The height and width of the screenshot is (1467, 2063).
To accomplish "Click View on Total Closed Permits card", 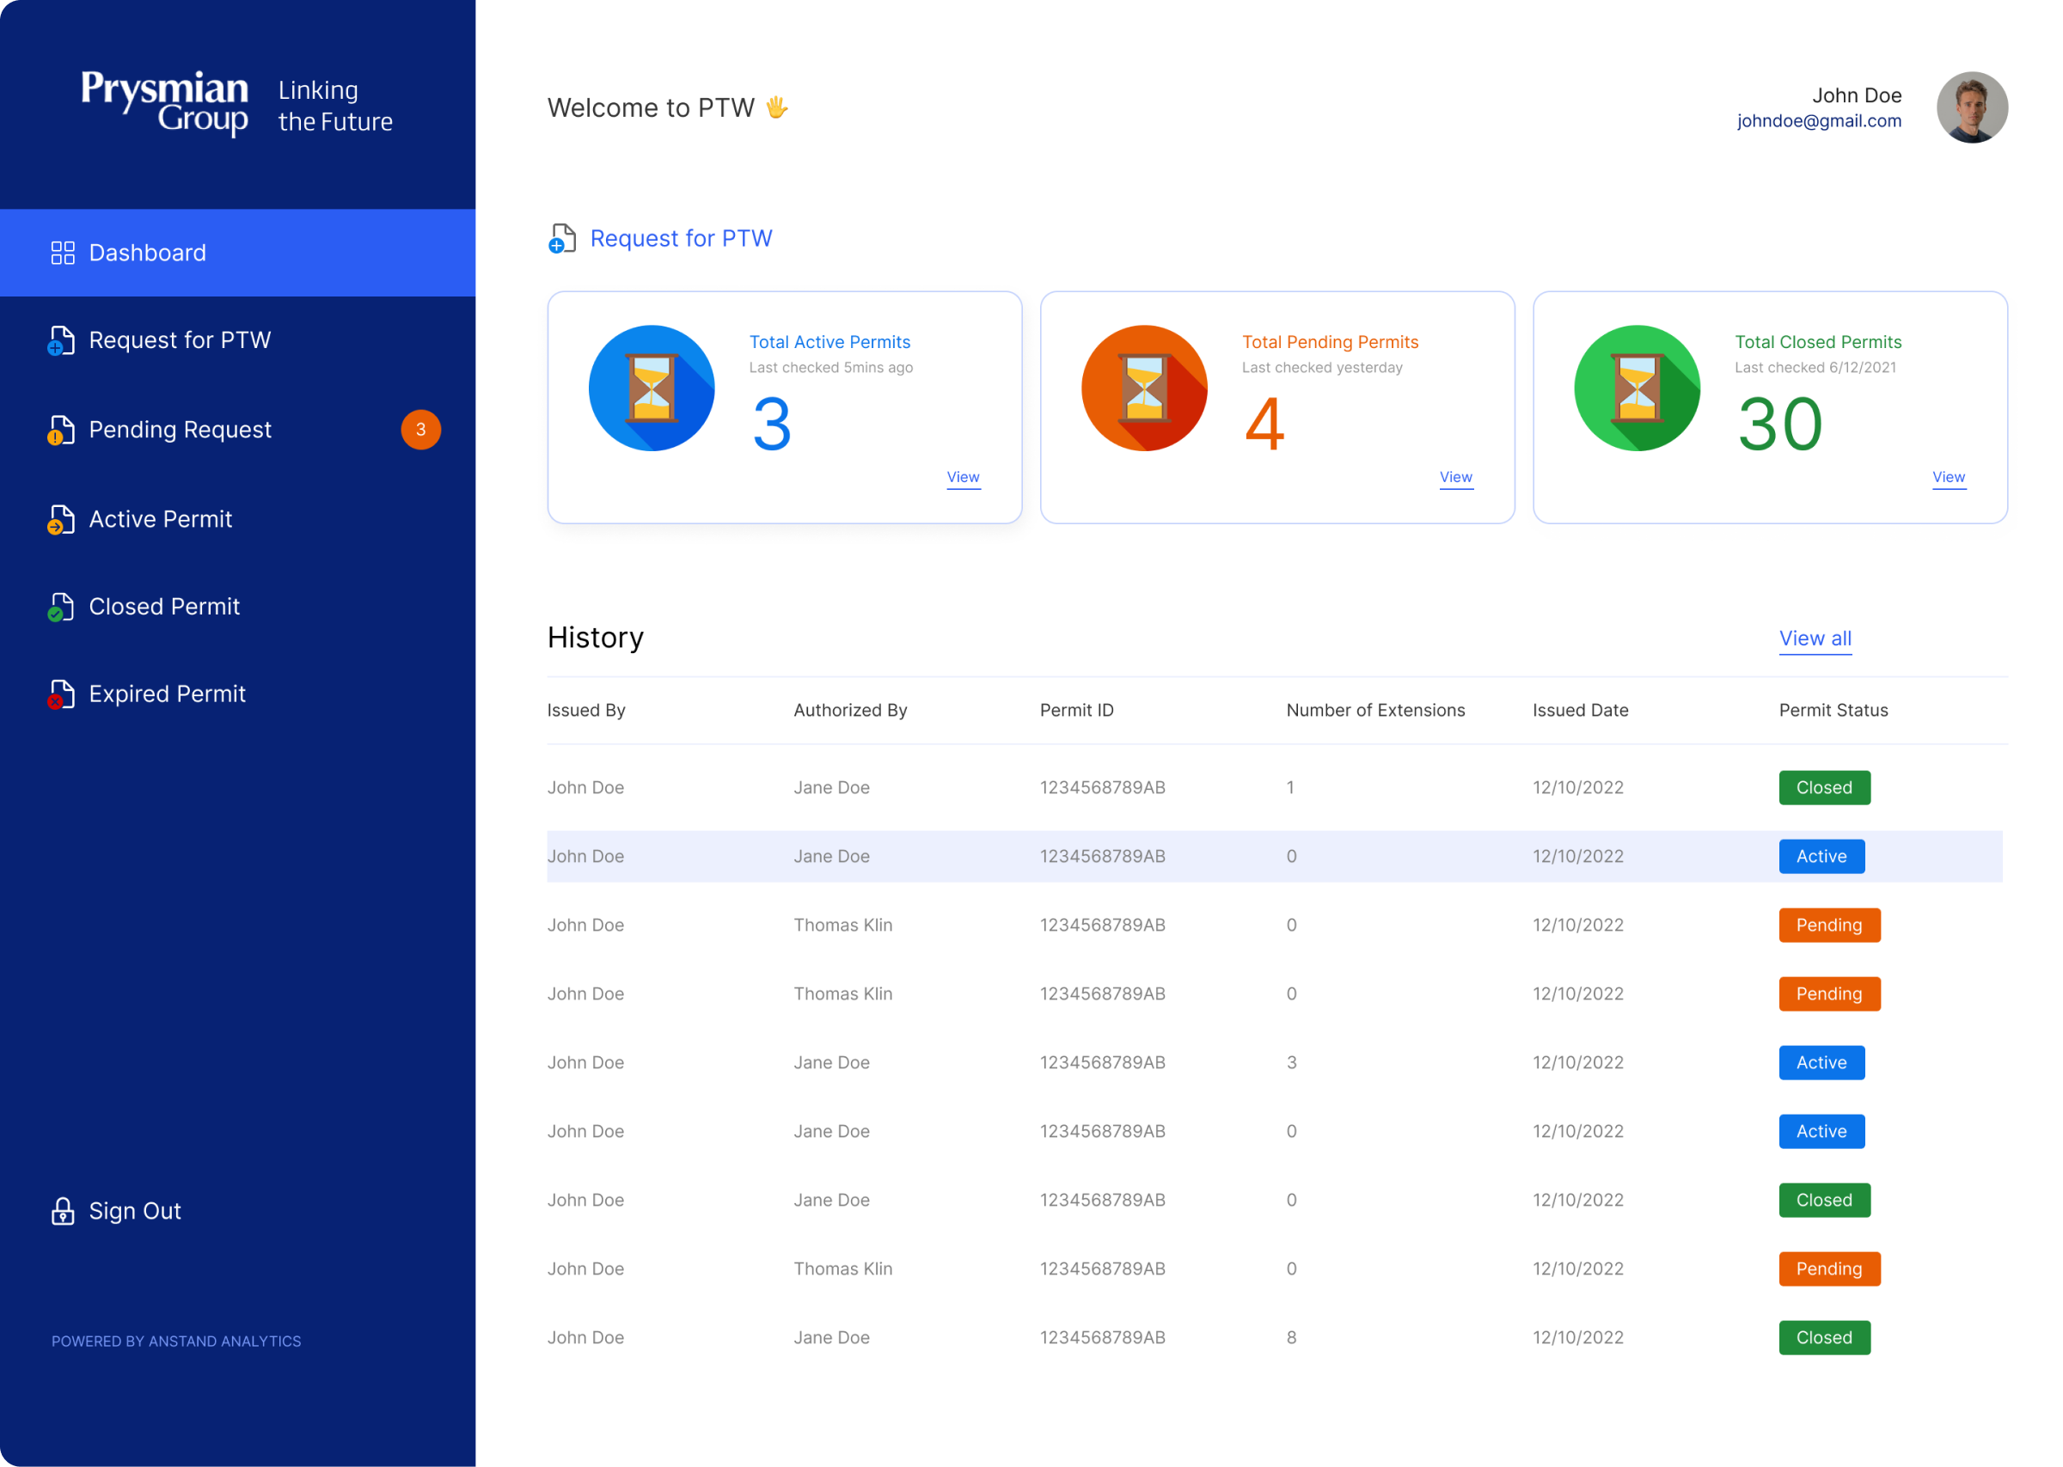I will pos(1949,477).
